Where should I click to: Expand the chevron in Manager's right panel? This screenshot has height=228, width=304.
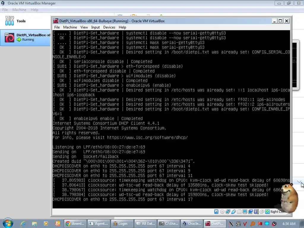pyautogui.click(x=299, y=181)
